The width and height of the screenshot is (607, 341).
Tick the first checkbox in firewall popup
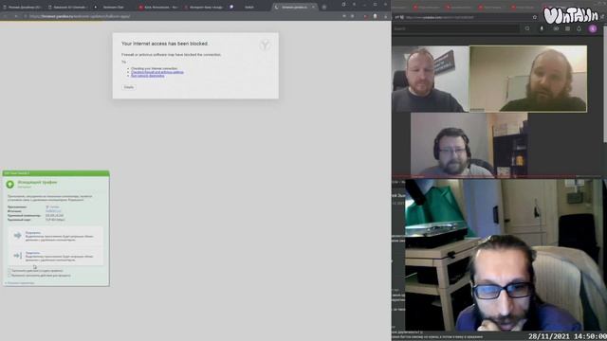(x=9, y=271)
